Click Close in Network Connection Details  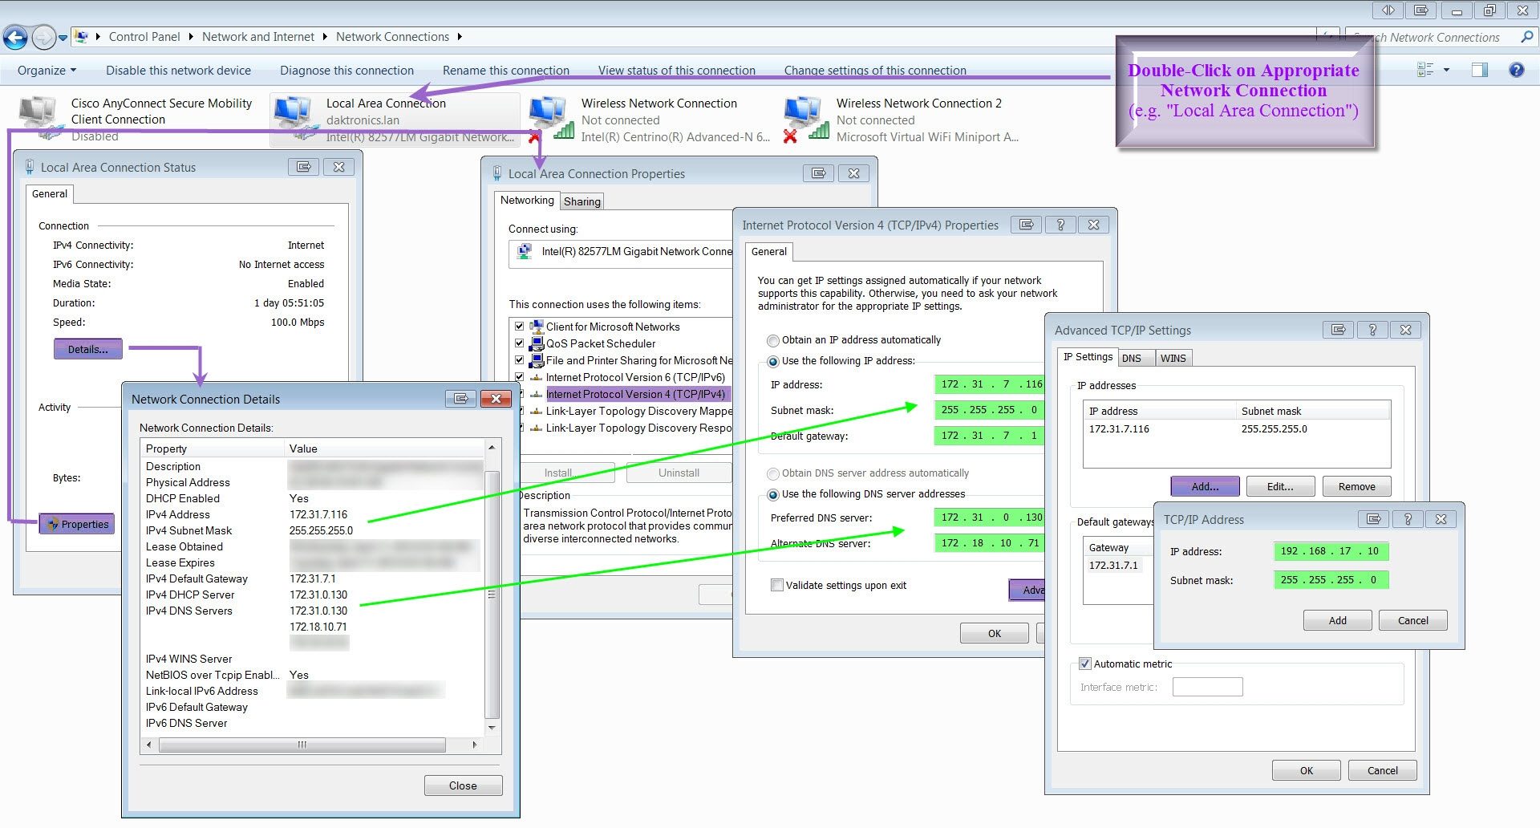pyautogui.click(x=463, y=785)
